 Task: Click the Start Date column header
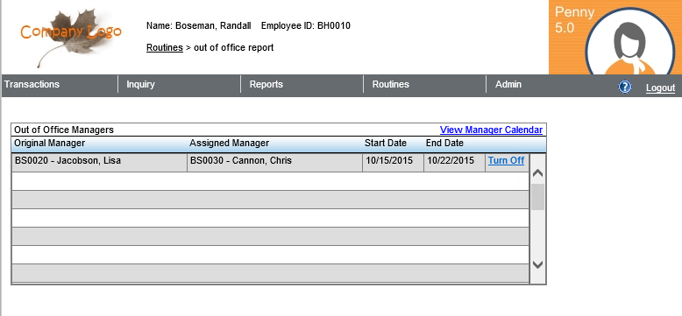(386, 143)
